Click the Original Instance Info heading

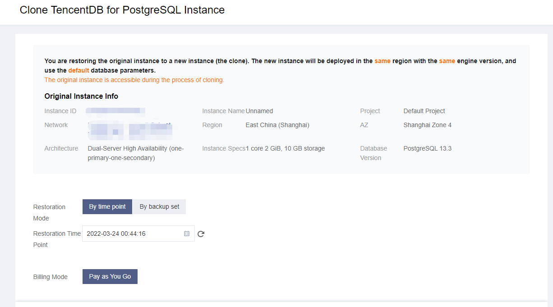(81, 96)
